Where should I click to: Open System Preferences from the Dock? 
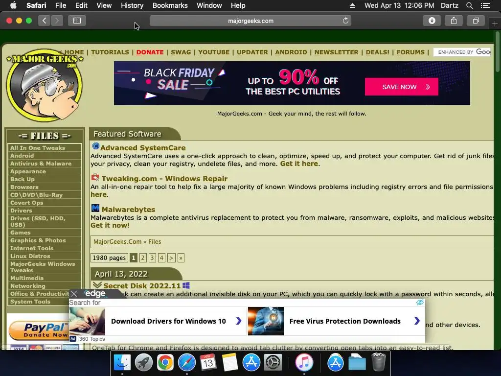pyautogui.click(x=273, y=363)
